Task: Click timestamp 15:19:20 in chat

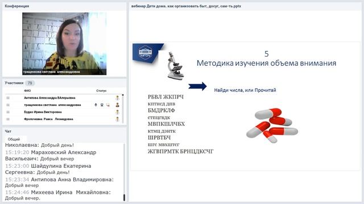Action: [17, 152]
